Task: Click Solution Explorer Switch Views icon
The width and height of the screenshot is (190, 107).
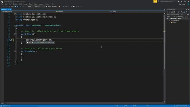Action: (174, 12)
